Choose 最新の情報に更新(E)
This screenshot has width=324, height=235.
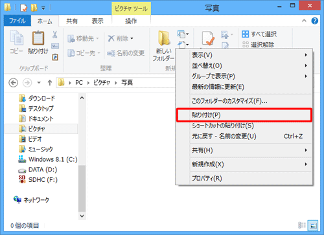[x=244, y=87]
